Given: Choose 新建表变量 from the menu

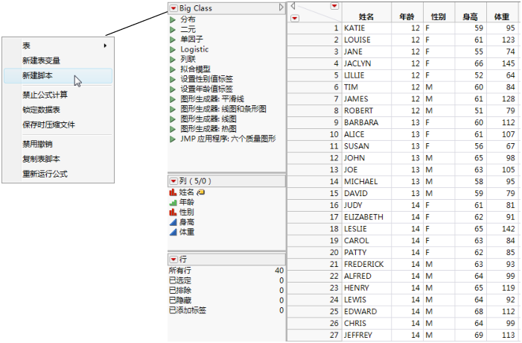Looking at the screenshot, I should (x=58, y=60).
